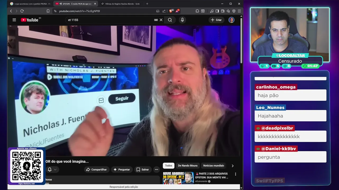
Task: Click the main video player
Action: pos(124,91)
